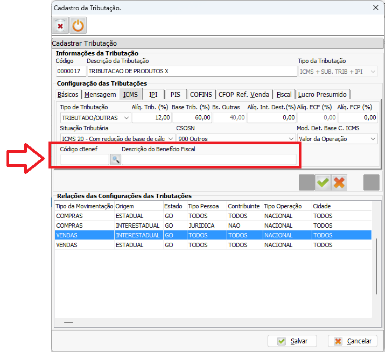Click the gray square left of checkmark
The image size is (386, 352).
coord(307,183)
